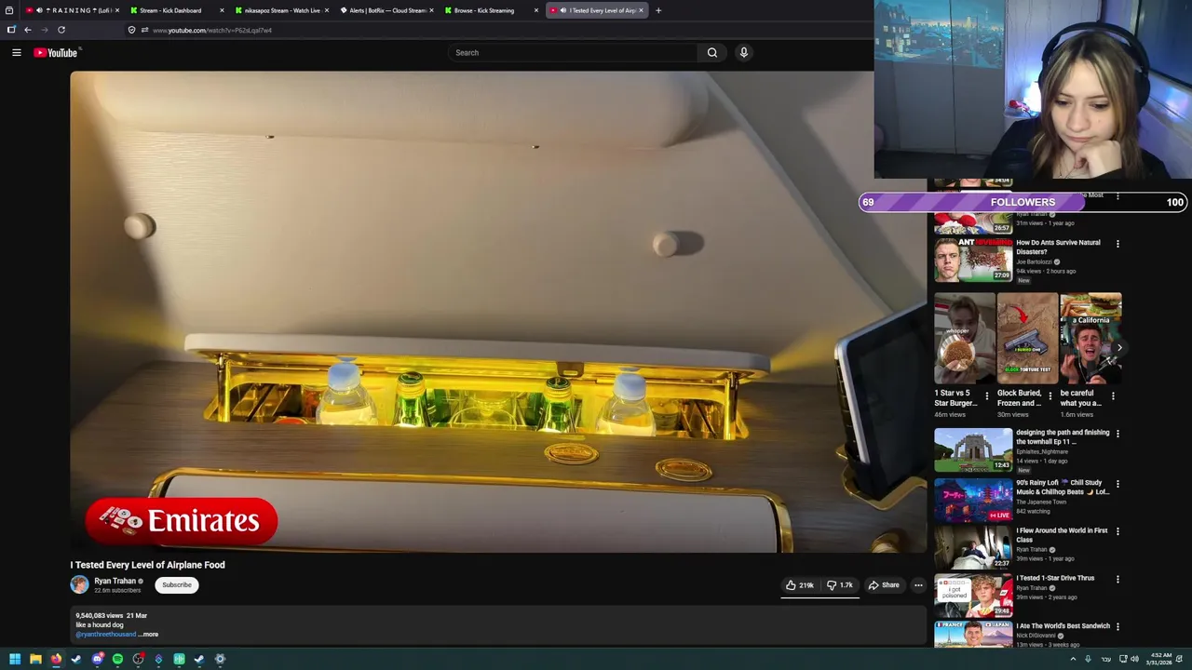
Task: Subscribe to Ryan Trahan
Action: (x=176, y=585)
